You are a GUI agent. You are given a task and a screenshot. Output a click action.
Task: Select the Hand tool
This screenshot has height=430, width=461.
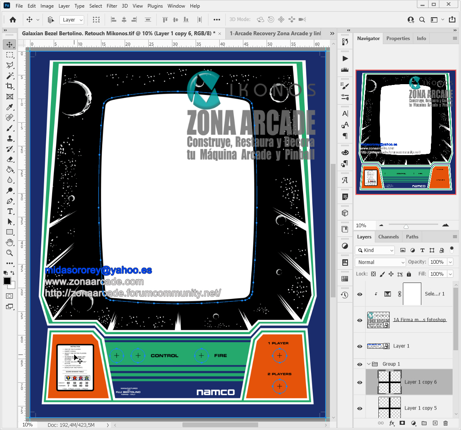coord(10,242)
